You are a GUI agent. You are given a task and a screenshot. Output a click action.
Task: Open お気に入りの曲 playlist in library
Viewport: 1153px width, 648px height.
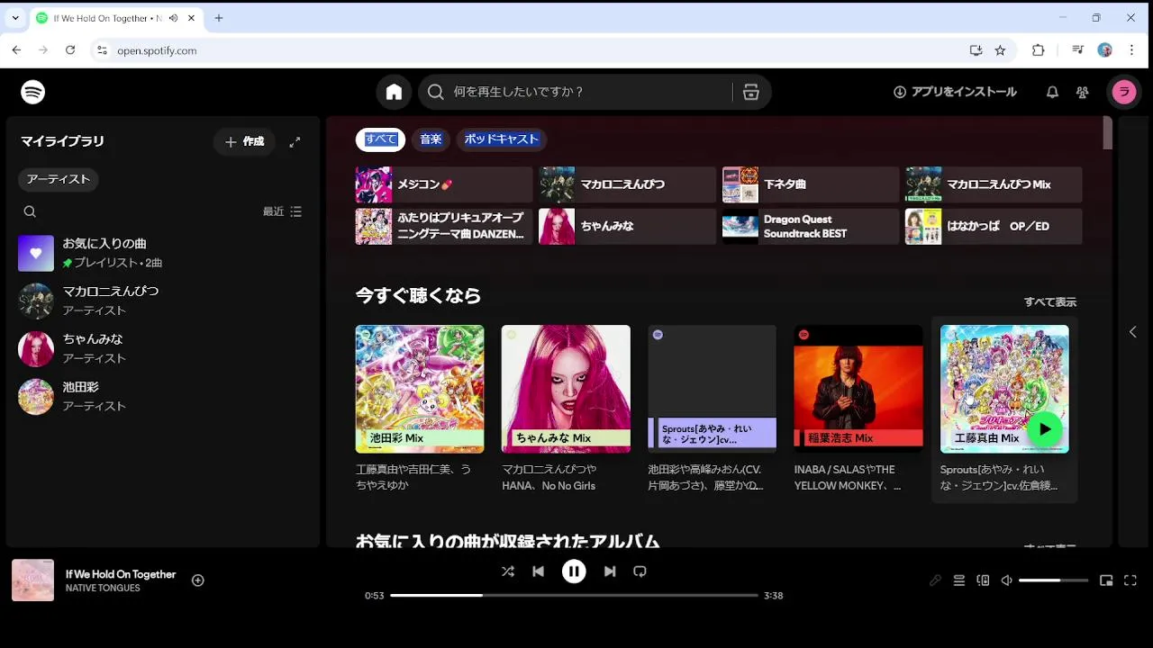coord(162,253)
